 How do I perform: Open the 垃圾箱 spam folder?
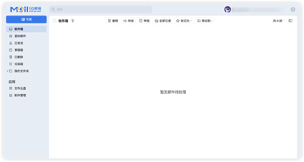pyautogui.click(x=26, y=64)
